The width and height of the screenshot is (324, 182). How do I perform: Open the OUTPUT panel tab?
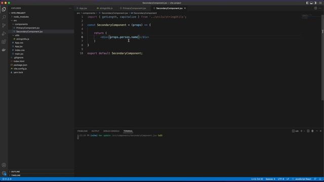(95, 131)
